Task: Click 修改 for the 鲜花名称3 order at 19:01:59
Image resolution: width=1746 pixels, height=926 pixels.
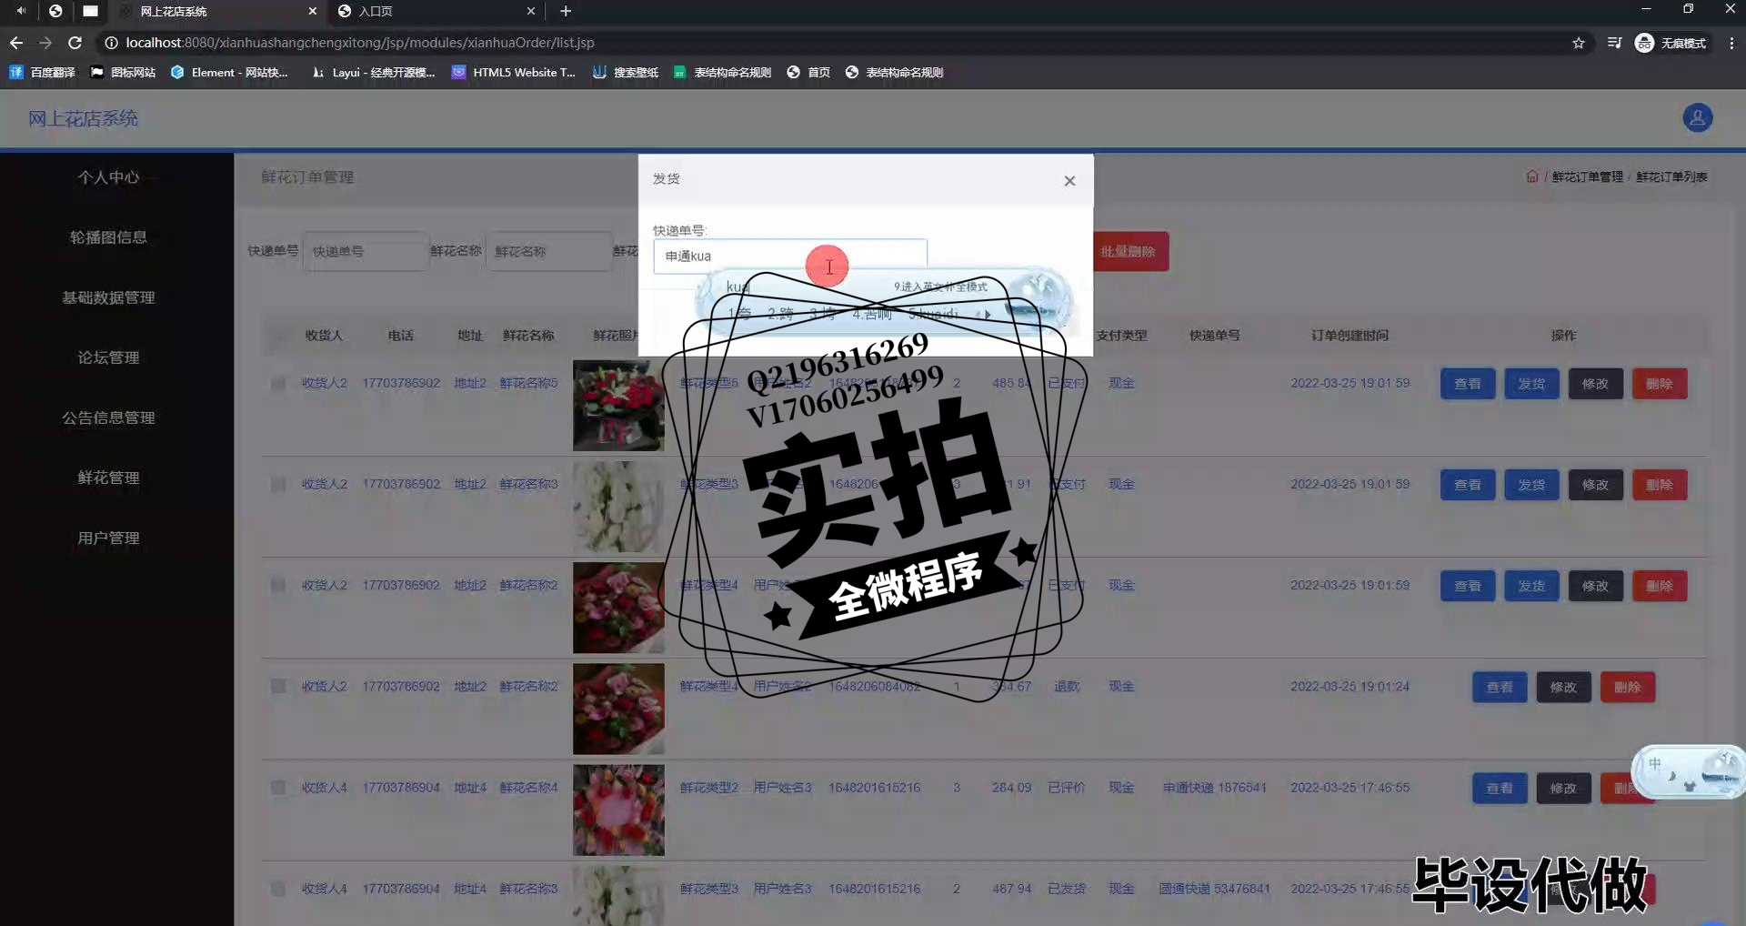Action: (1595, 485)
